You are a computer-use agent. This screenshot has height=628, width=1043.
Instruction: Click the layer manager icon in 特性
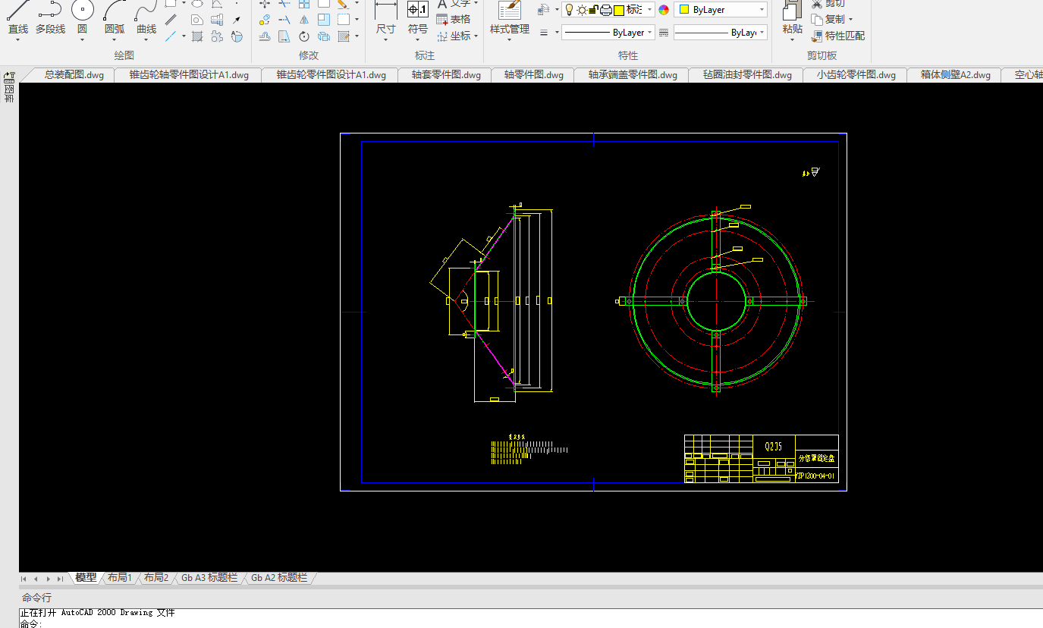click(x=543, y=10)
